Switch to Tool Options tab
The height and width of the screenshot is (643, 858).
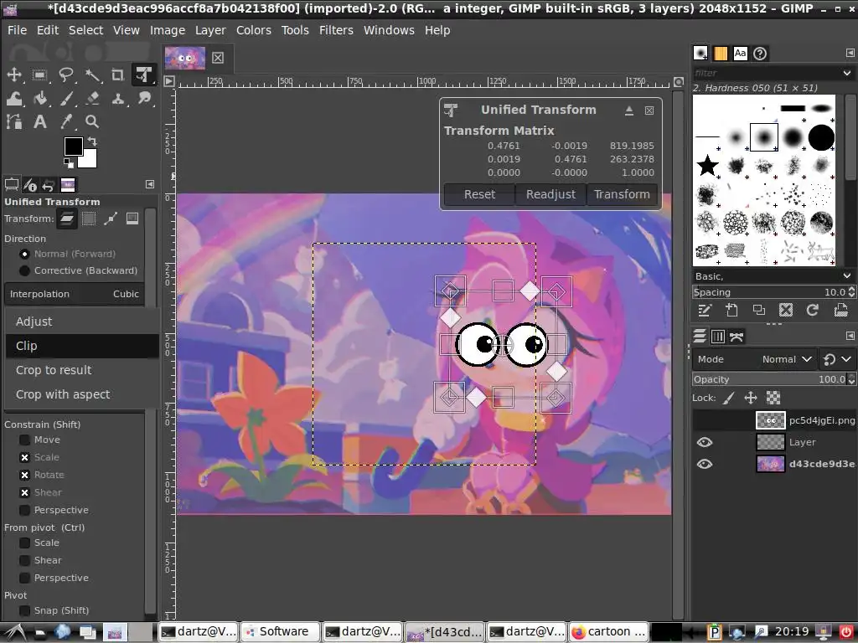pyautogui.click(x=12, y=185)
